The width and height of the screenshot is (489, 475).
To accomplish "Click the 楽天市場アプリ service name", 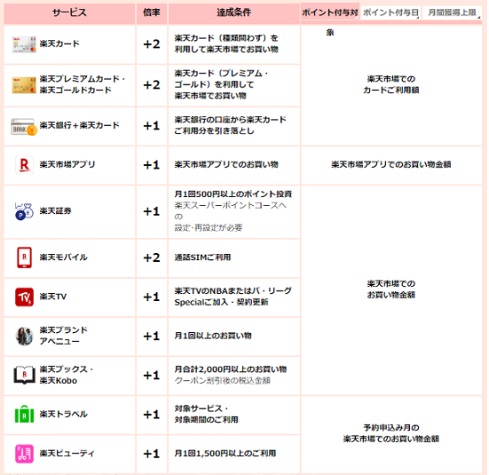I will 67,164.
